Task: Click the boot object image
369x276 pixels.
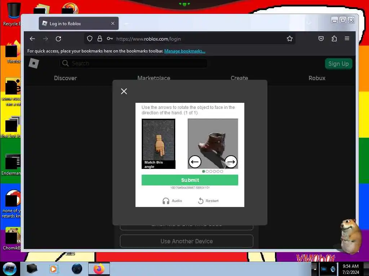Action: click(x=213, y=144)
